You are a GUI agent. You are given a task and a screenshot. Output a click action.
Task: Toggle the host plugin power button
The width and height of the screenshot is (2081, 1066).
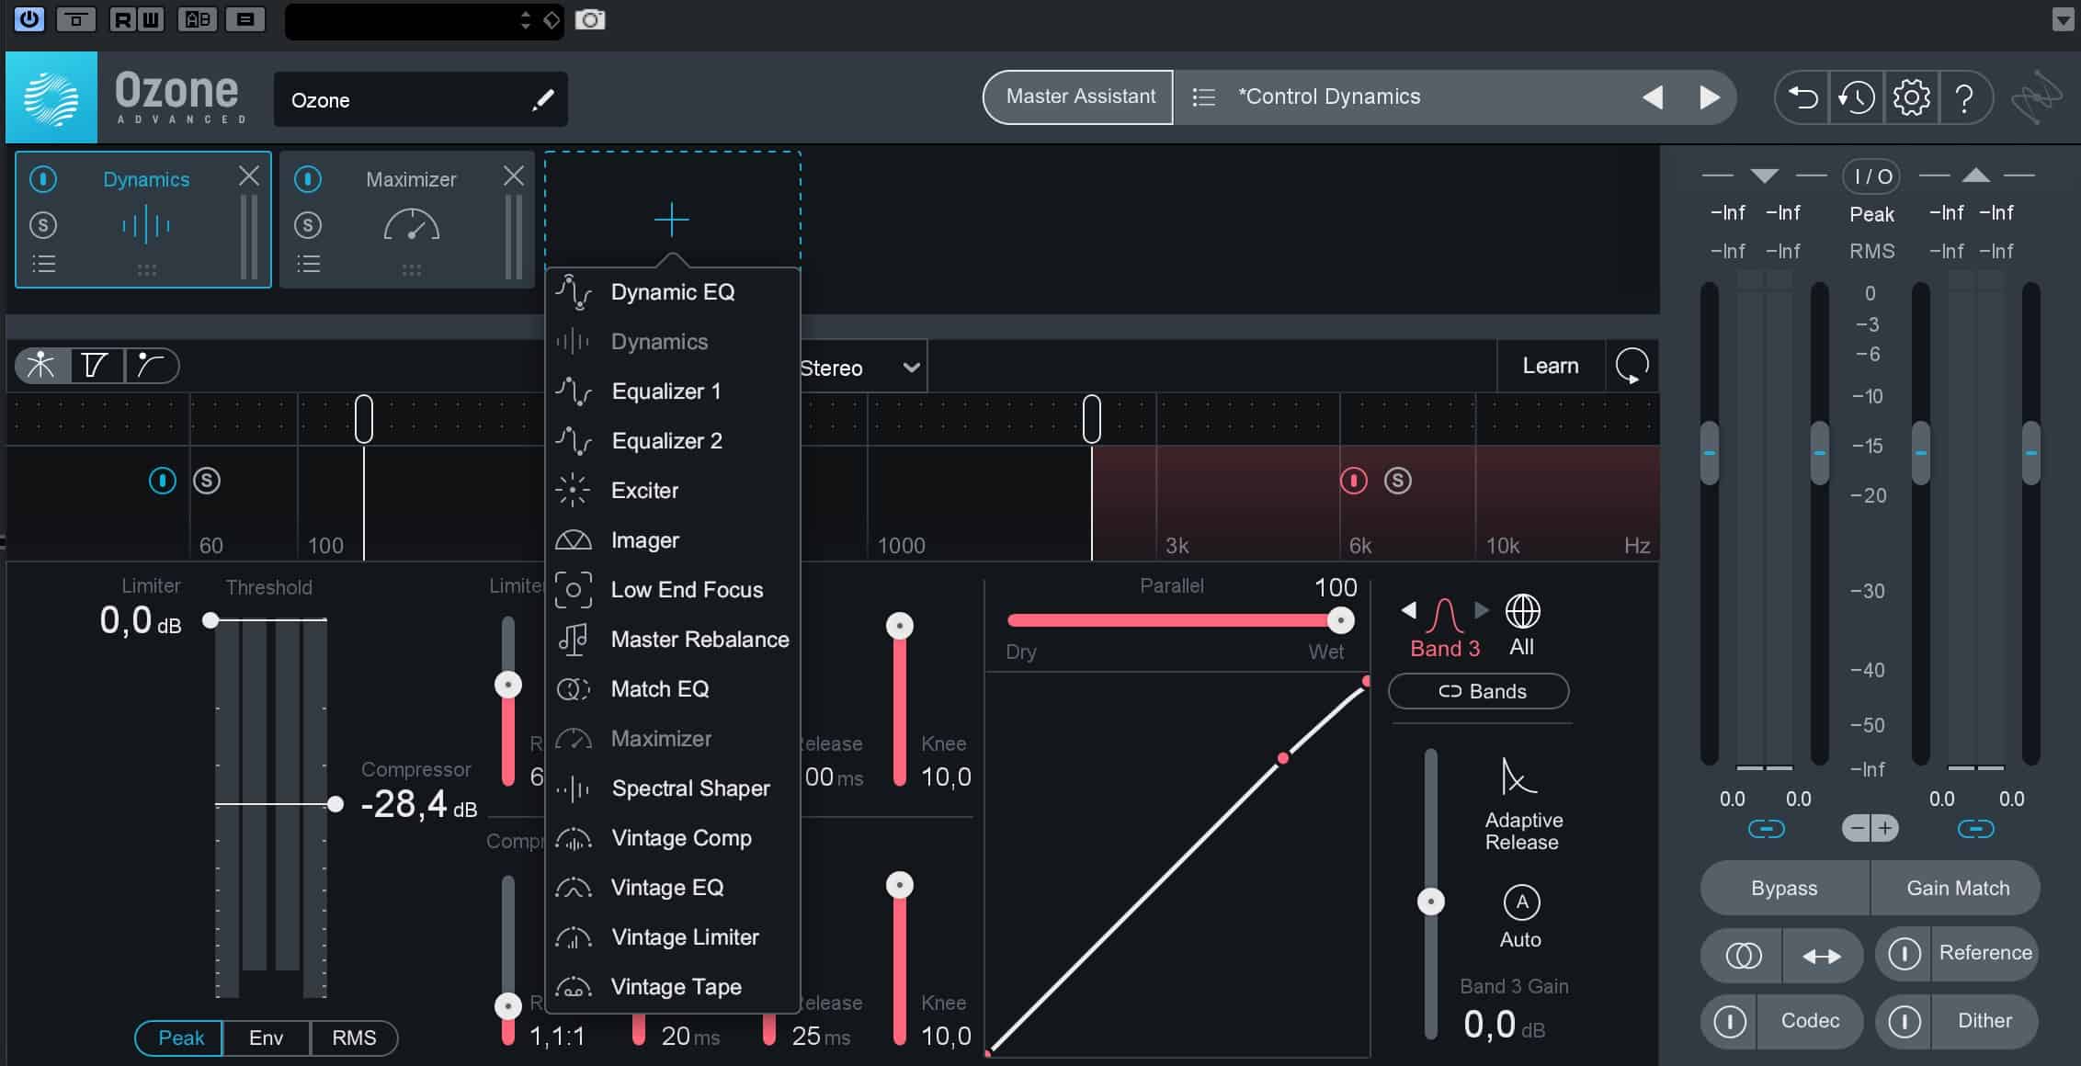(29, 18)
